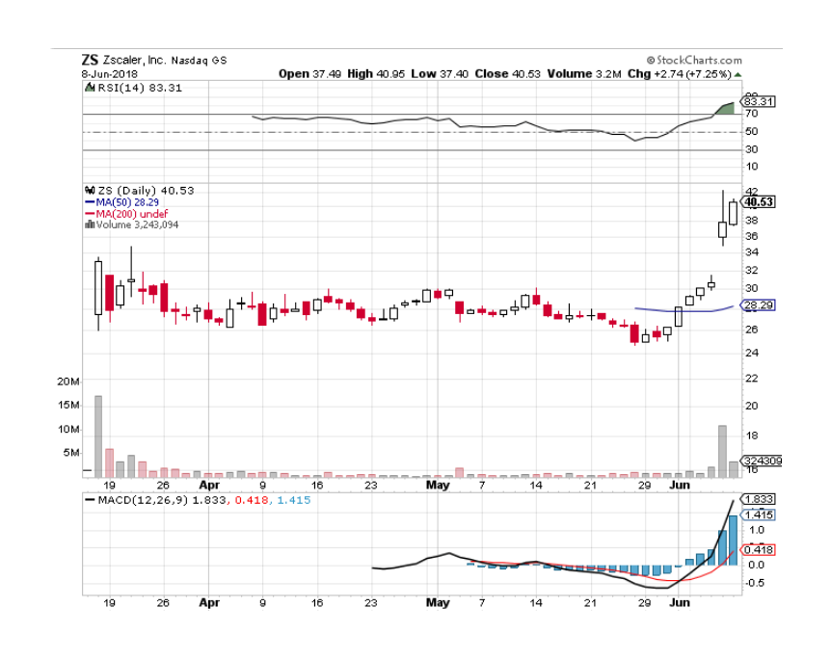The height and width of the screenshot is (660, 831).
Task: Click the Nasdaq GS exchange label
Action: 199,61
